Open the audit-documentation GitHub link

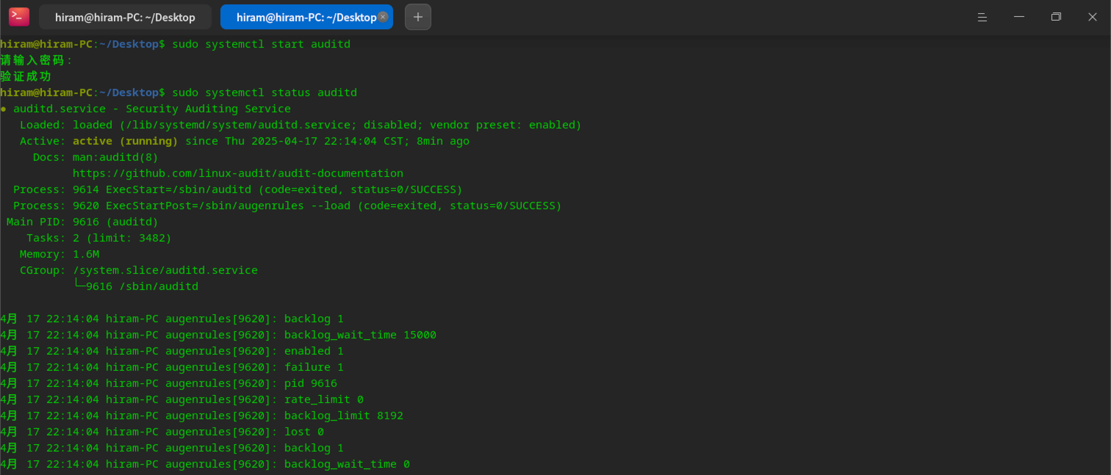pyautogui.click(x=238, y=173)
